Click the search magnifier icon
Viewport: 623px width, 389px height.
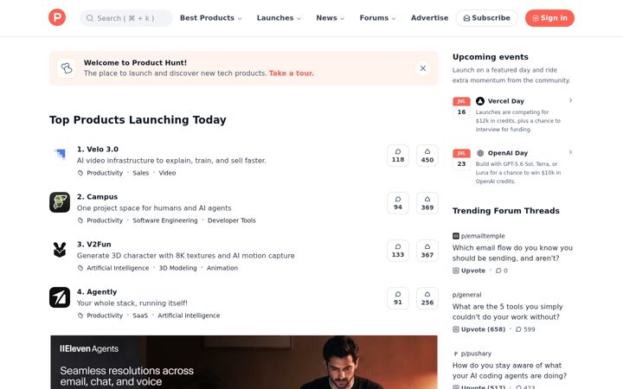90,18
